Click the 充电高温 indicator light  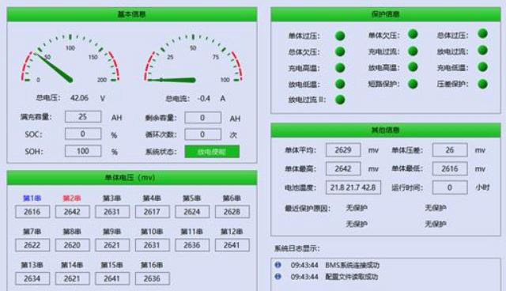point(340,68)
